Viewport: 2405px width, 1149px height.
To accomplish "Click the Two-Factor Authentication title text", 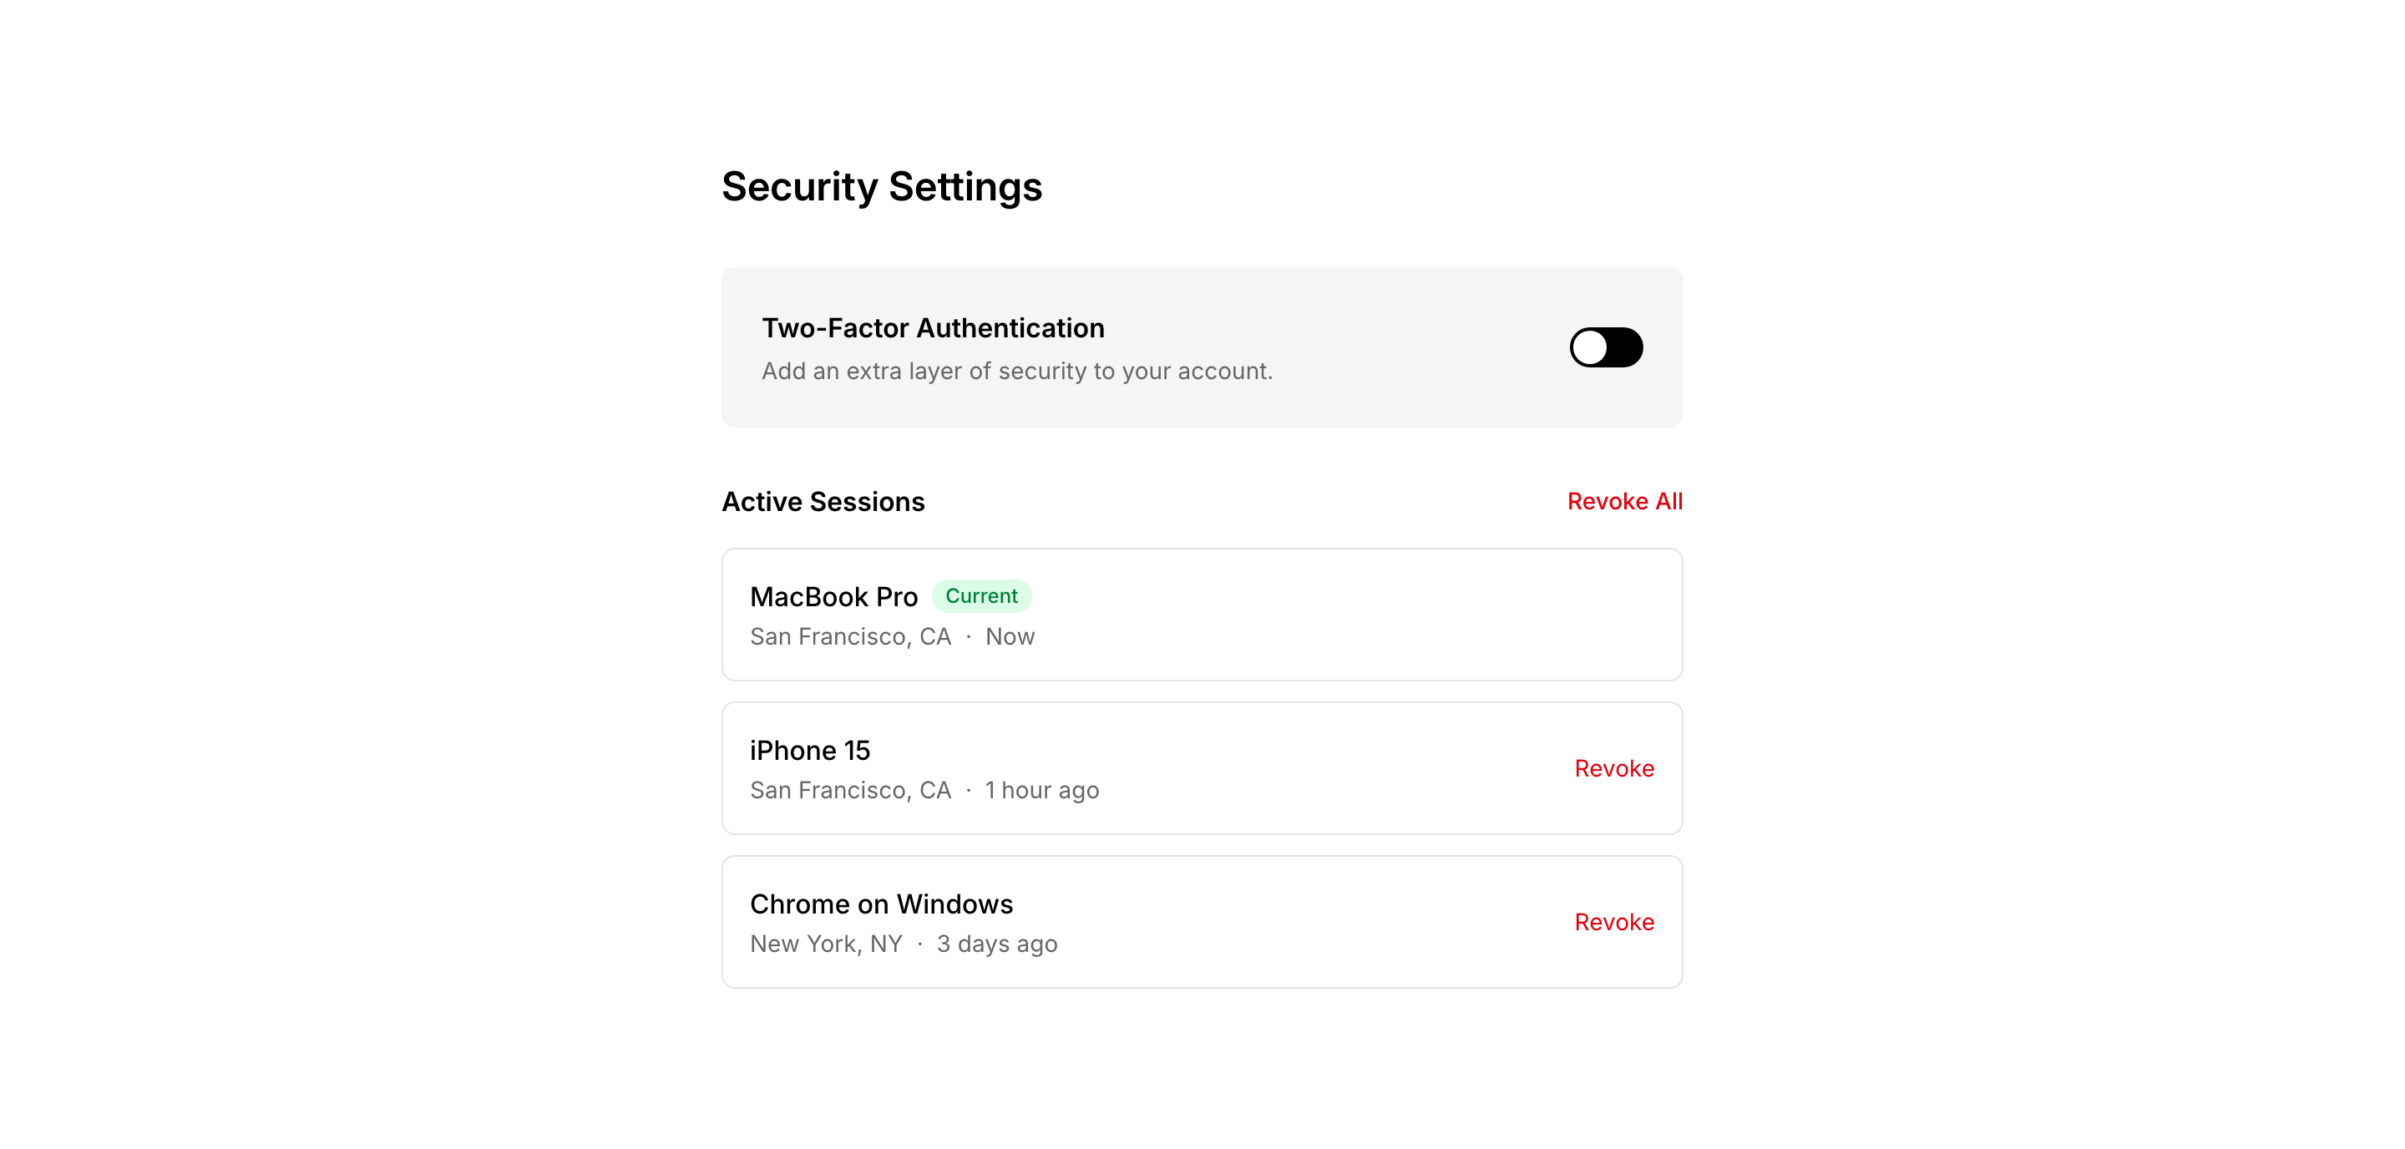I will (x=933, y=328).
